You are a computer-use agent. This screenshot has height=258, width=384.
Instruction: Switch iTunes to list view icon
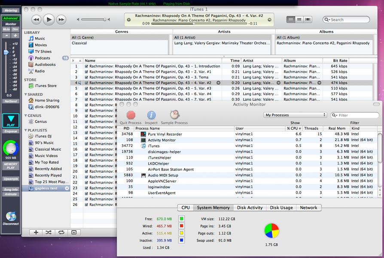click(291, 20)
